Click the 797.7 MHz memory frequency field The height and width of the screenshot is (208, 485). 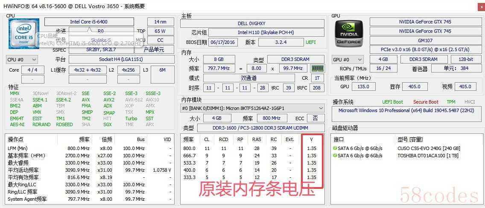[x=219, y=68]
